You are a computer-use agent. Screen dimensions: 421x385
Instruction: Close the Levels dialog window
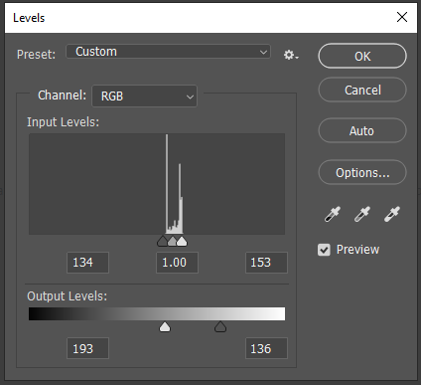402,17
